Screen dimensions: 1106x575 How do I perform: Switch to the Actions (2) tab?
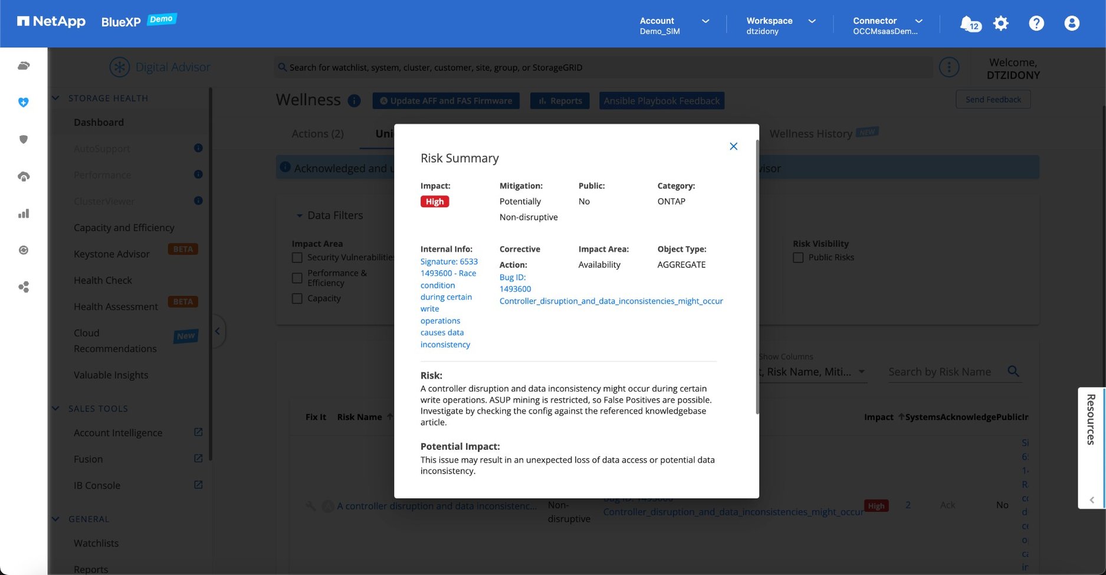pyautogui.click(x=317, y=134)
